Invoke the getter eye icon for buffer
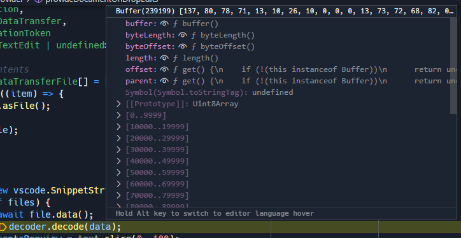This screenshot has width=461, height=238. [164, 24]
